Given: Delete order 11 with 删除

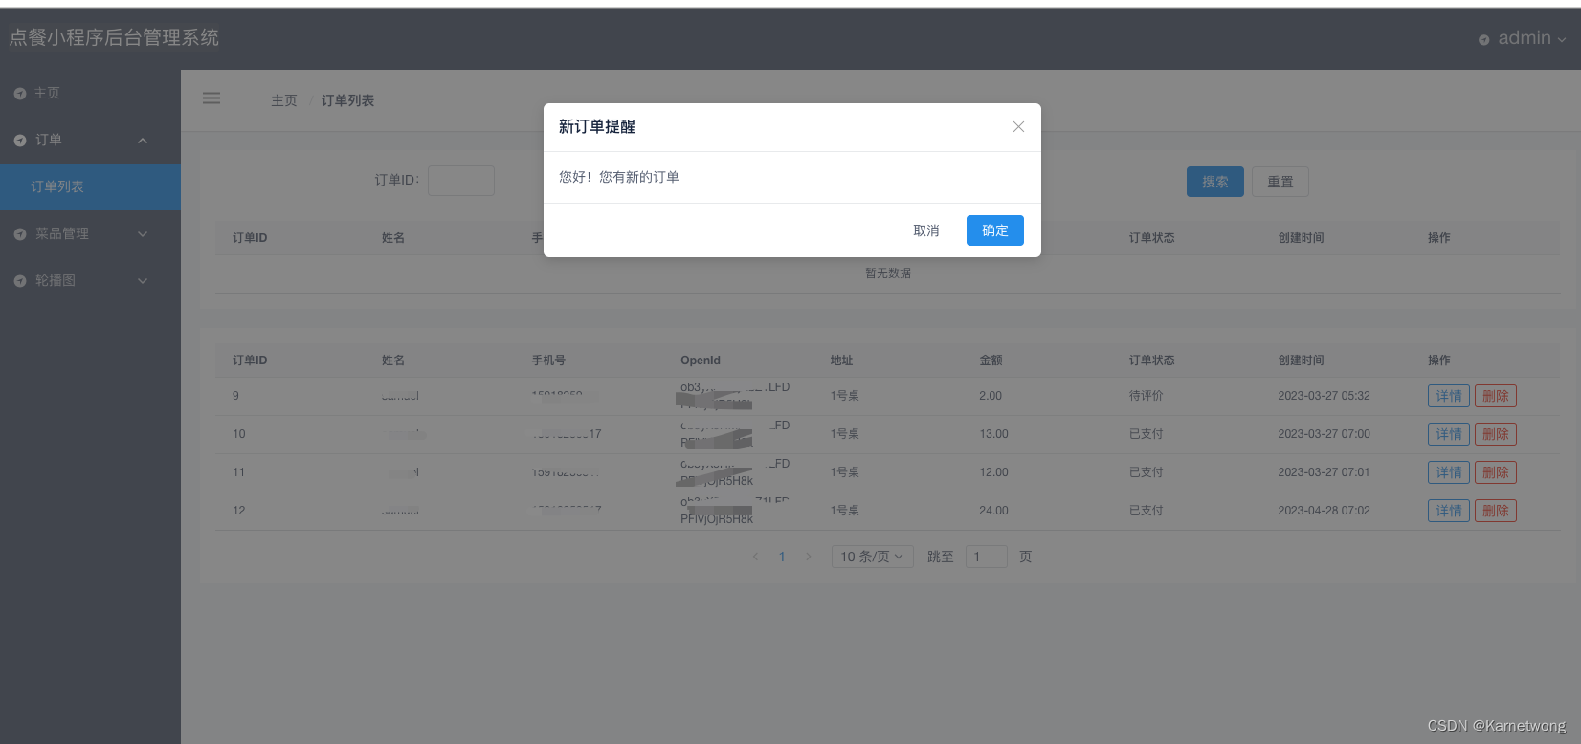Looking at the screenshot, I should pos(1496,472).
